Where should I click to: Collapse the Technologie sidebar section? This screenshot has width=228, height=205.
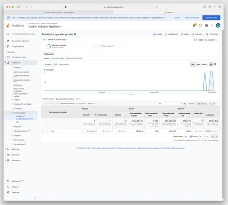point(19,113)
